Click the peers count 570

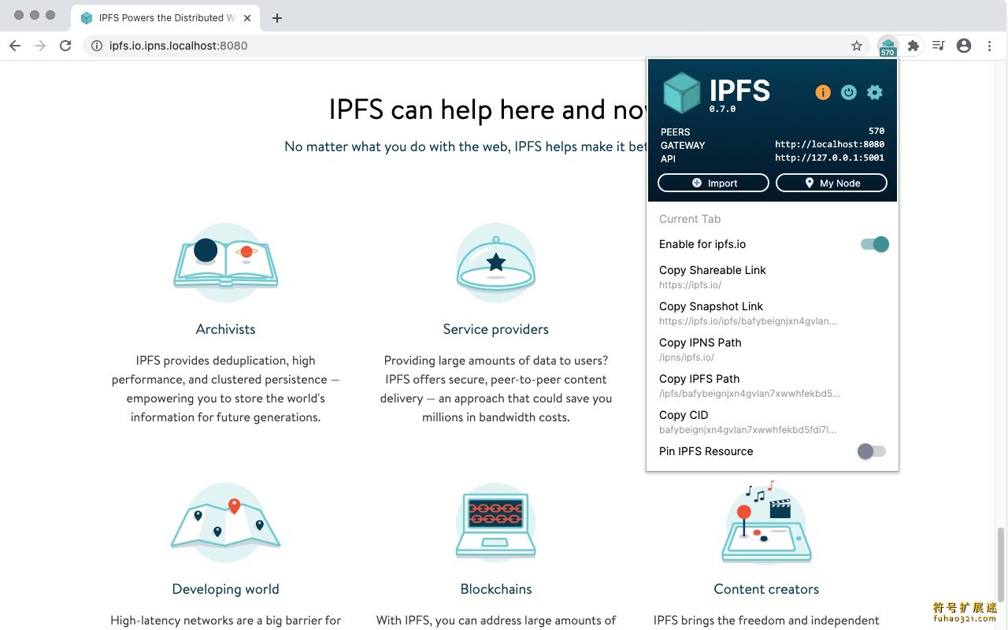point(876,132)
